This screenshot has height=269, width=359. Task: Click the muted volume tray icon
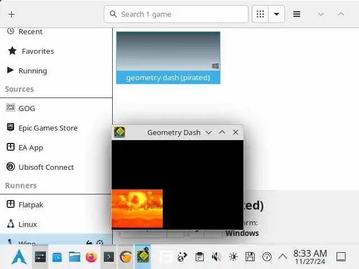tap(216, 257)
